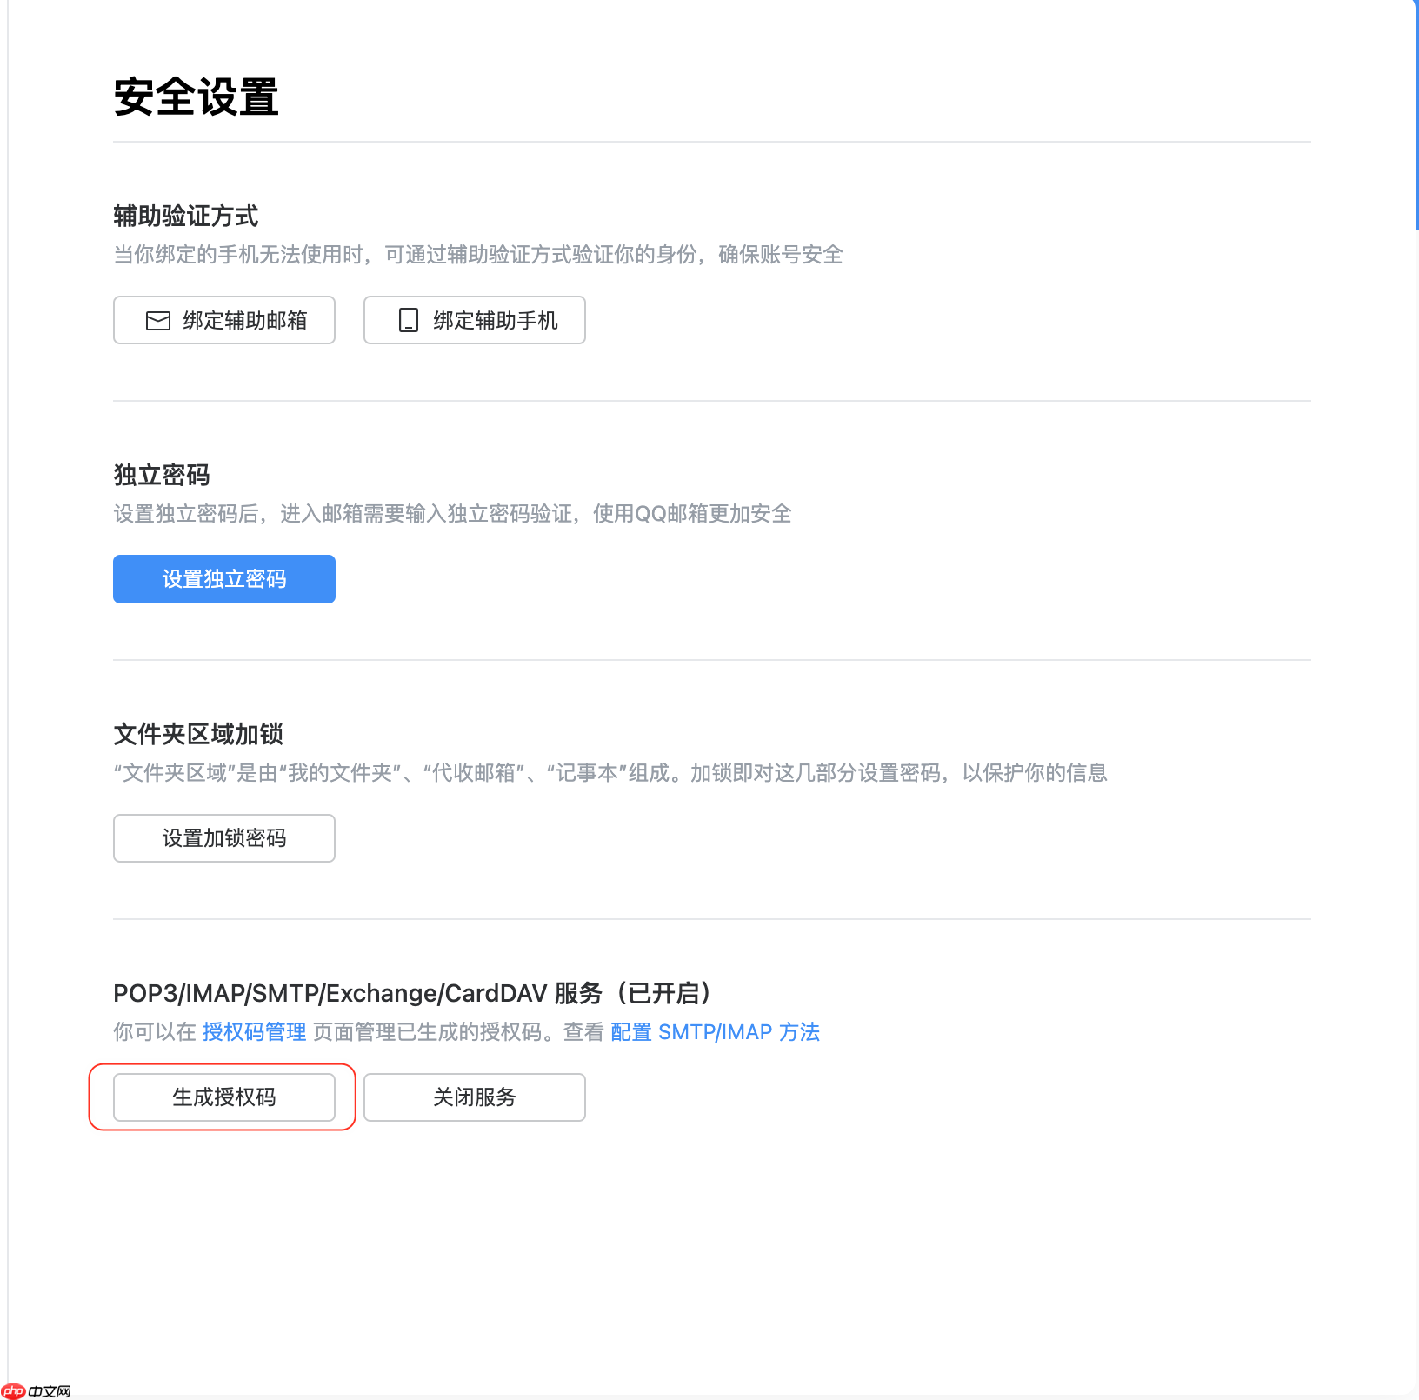The height and width of the screenshot is (1400, 1419).
Task: Click the vertical scrollbar on the page's right edge
Action: tap(1416, 115)
